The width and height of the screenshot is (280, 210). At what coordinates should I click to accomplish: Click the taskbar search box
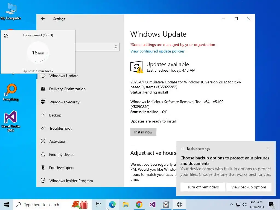(x=52, y=205)
